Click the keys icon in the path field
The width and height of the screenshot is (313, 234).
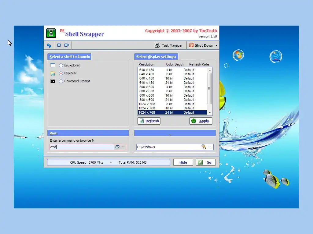pos(204,147)
